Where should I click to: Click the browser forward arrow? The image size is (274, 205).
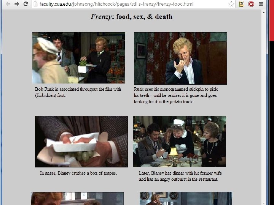coord(17,4)
